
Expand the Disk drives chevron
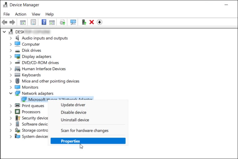coord(11,50)
